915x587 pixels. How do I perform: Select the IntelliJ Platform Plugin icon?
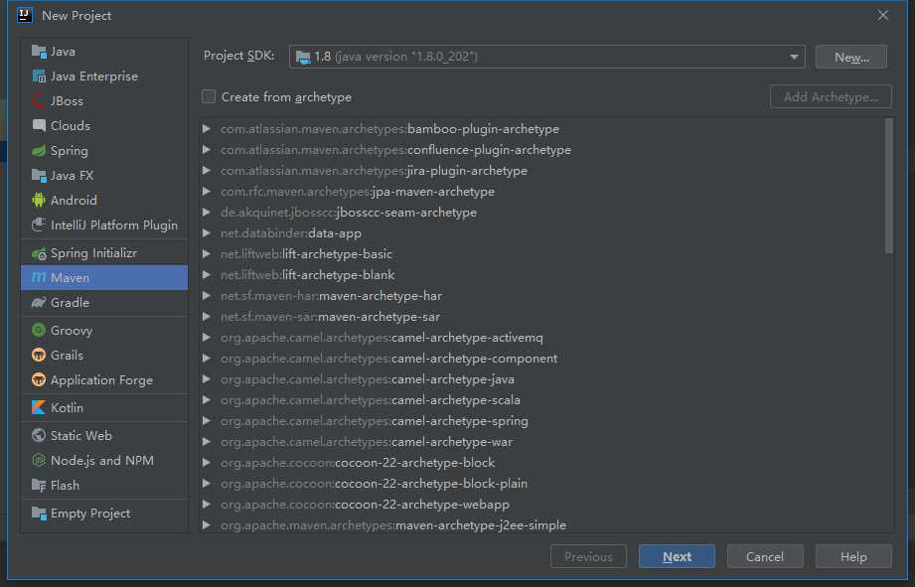[39, 224]
